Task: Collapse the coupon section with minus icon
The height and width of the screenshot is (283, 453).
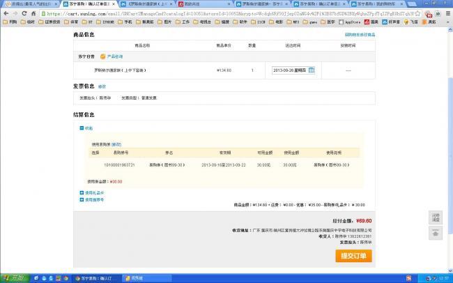Action: click(82, 128)
